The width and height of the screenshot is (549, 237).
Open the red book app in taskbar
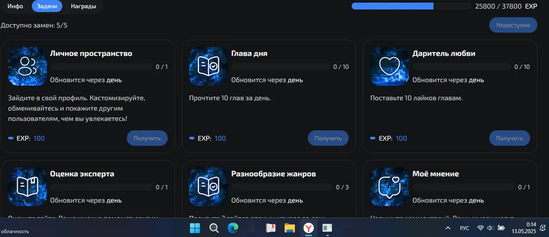(x=271, y=228)
